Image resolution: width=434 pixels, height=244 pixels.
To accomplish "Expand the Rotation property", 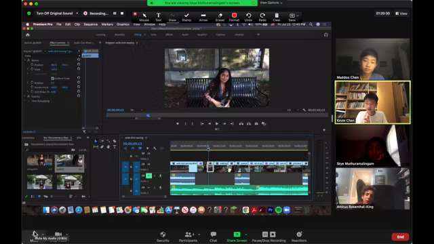I will [28, 83].
